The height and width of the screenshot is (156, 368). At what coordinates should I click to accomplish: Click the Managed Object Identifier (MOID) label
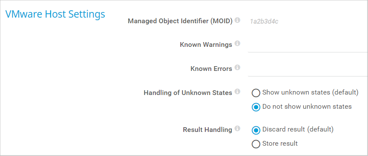180,21
